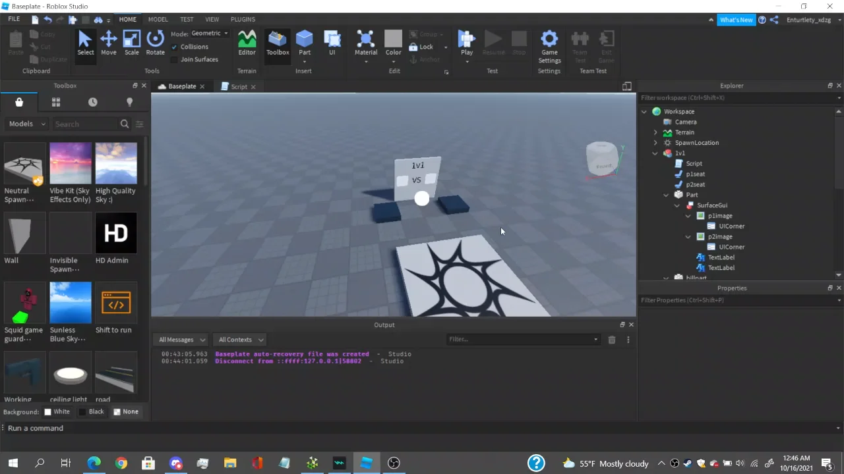The height and width of the screenshot is (474, 844).
Task: Enable the Join Surfaces checkbox
Action: tap(175, 59)
